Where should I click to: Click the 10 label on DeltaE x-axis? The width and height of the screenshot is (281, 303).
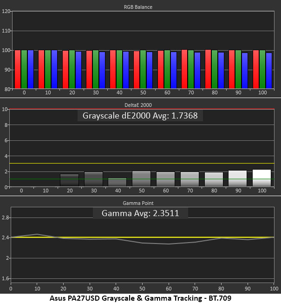click(46, 191)
